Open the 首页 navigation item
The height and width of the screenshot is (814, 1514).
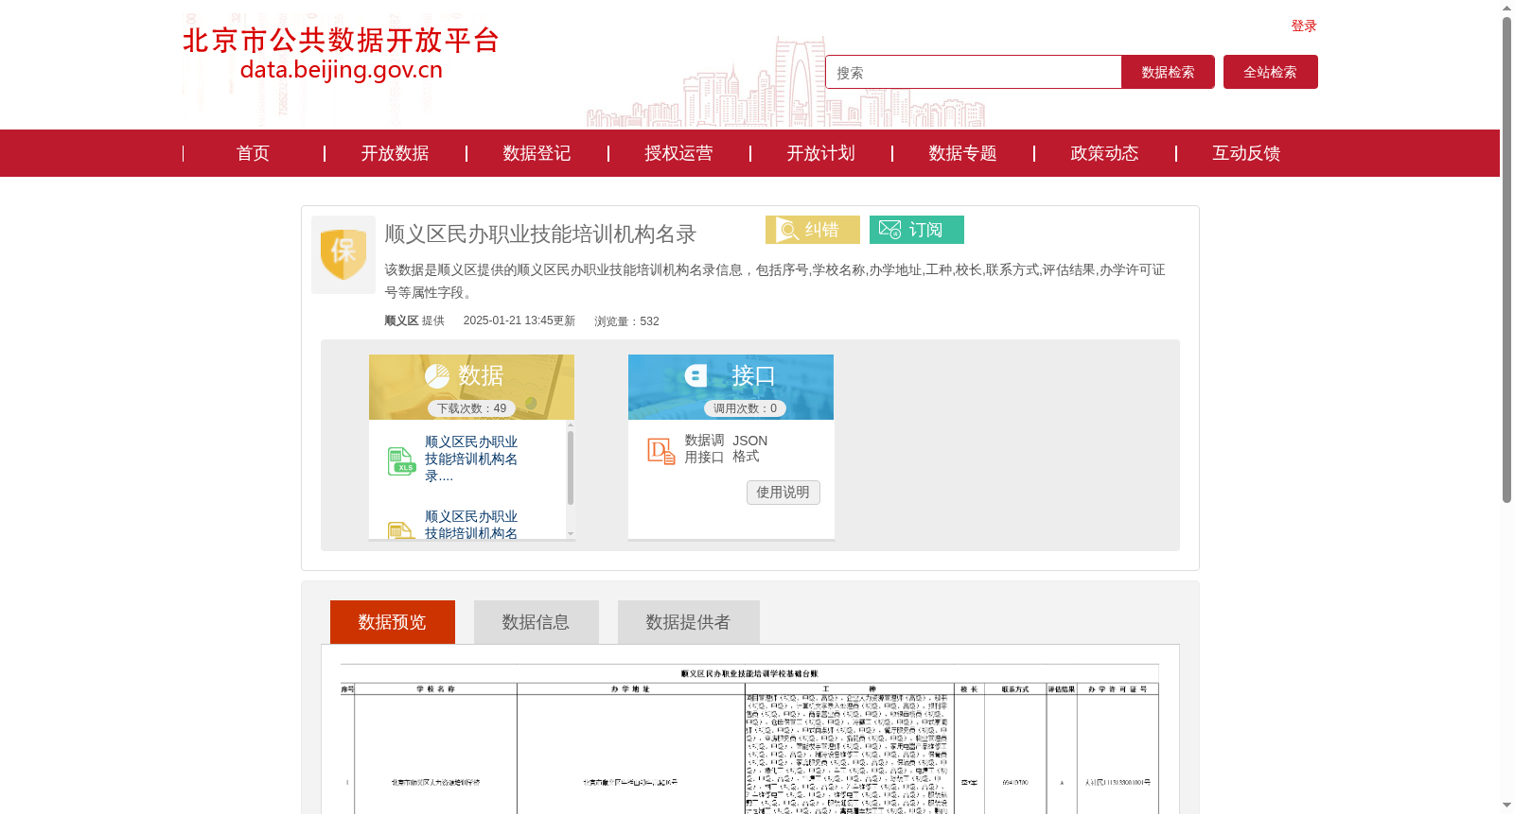253,153
